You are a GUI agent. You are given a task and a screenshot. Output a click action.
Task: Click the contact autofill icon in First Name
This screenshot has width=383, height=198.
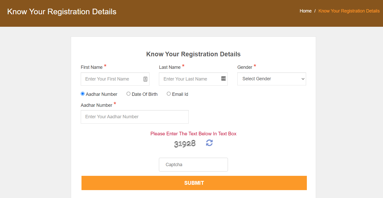pos(145,79)
